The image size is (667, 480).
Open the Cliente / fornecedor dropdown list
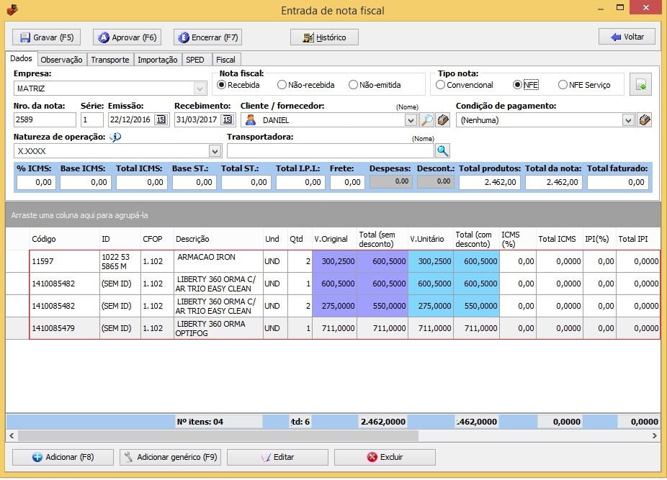coord(411,120)
